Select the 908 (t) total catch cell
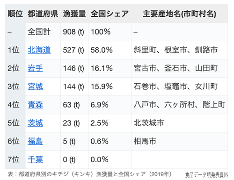The image size is (234, 180). pyautogui.click(x=74, y=32)
